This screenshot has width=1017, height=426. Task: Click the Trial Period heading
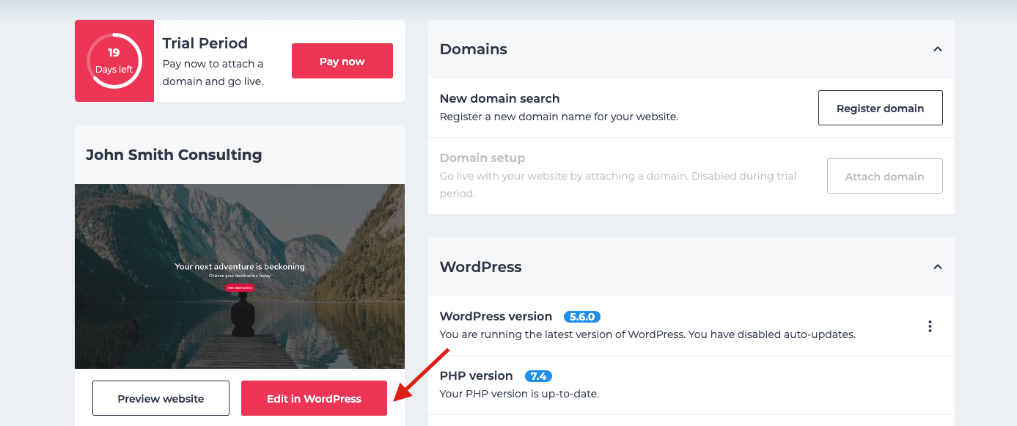pos(205,43)
